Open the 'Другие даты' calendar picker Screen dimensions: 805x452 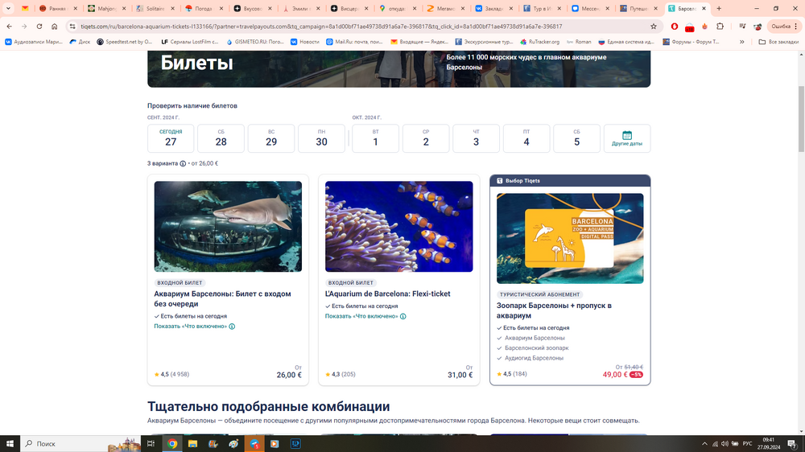click(x=627, y=138)
